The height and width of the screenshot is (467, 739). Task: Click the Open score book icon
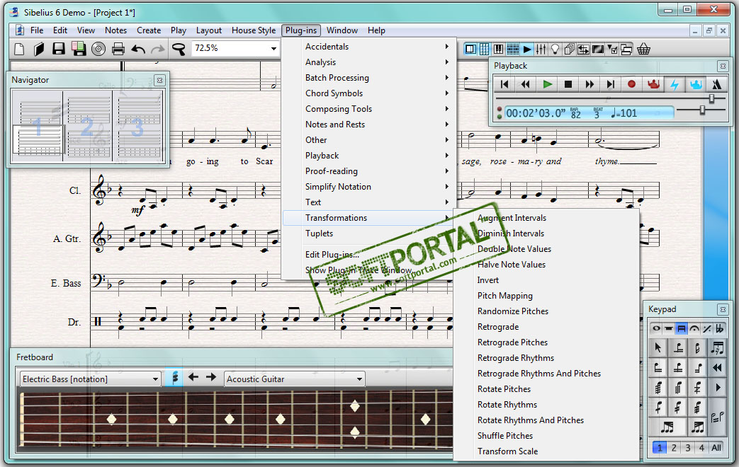point(39,49)
